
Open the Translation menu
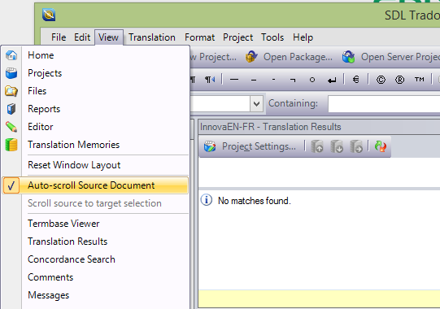pos(152,37)
